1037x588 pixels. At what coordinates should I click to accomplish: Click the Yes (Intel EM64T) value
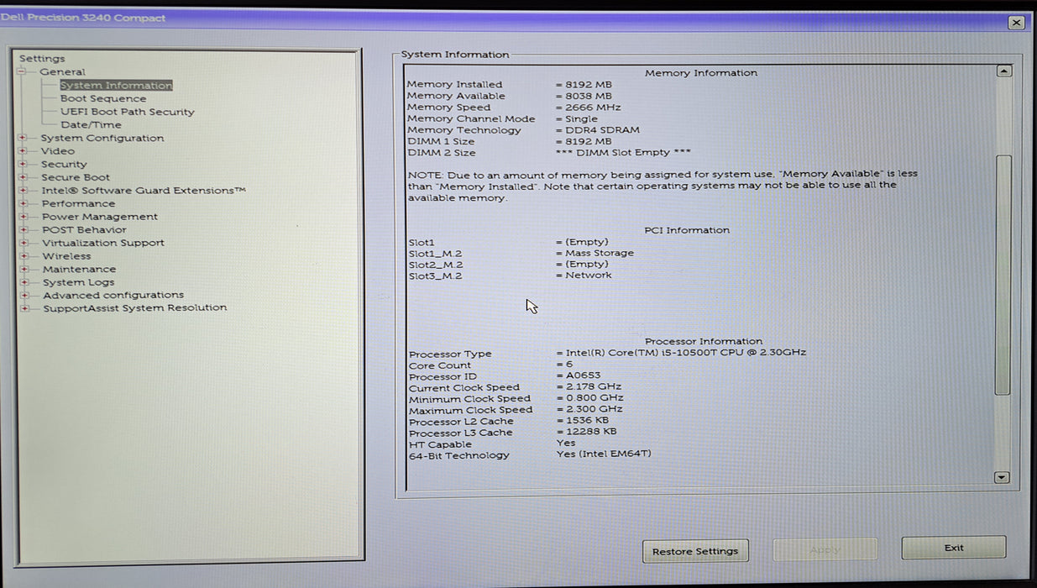pyautogui.click(x=604, y=454)
